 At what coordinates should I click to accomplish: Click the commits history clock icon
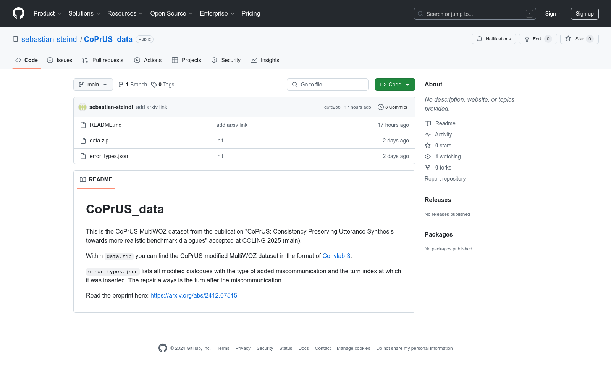(380, 107)
